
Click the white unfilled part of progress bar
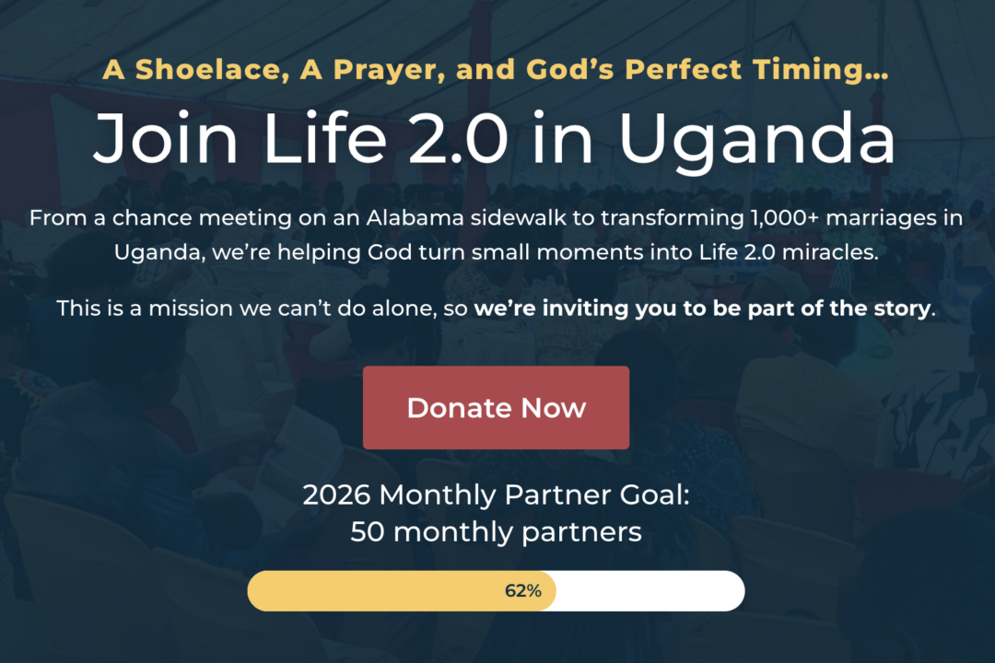(650, 591)
